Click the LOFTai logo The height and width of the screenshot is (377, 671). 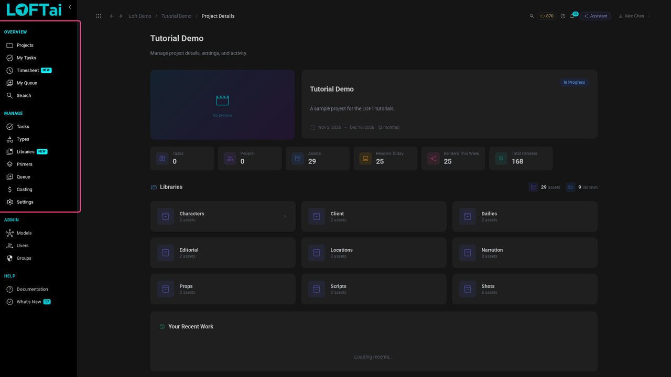[34, 9]
